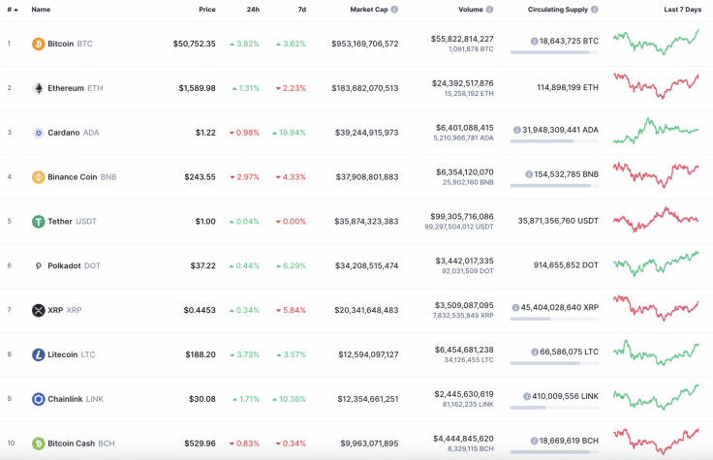Click the Bitcoin coin logo icon
This screenshot has width=713, height=460.
[38, 44]
